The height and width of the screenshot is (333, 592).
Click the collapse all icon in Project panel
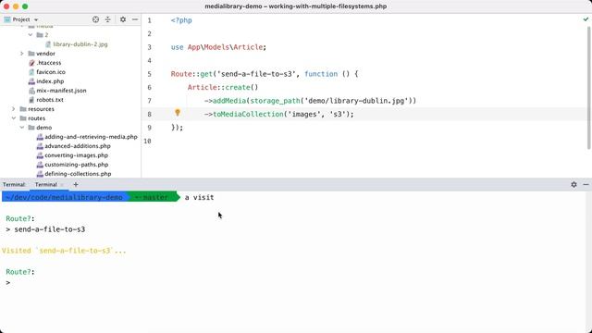click(108, 19)
